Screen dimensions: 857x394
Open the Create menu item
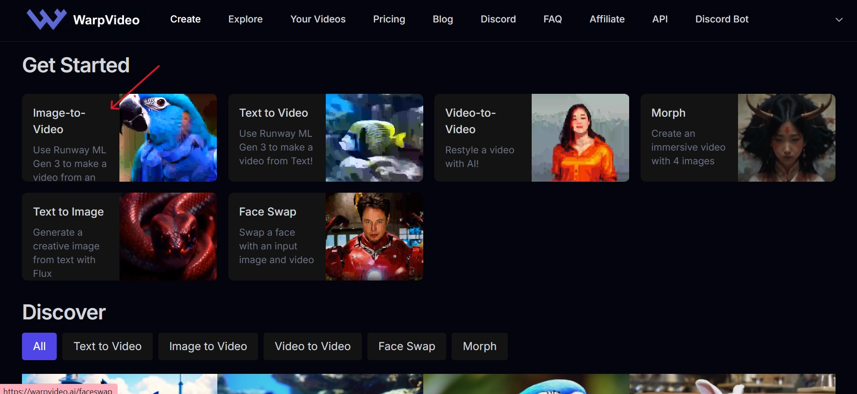tap(185, 19)
